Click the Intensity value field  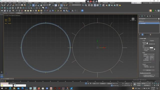pyautogui.click(x=145, y=44)
